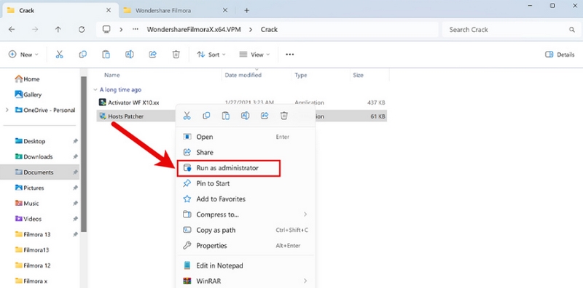The height and width of the screenshot is (288, 583).
Task: Click WondershareFilmoraX.x64.VPM in the address bar
Action: coord(193,30)
